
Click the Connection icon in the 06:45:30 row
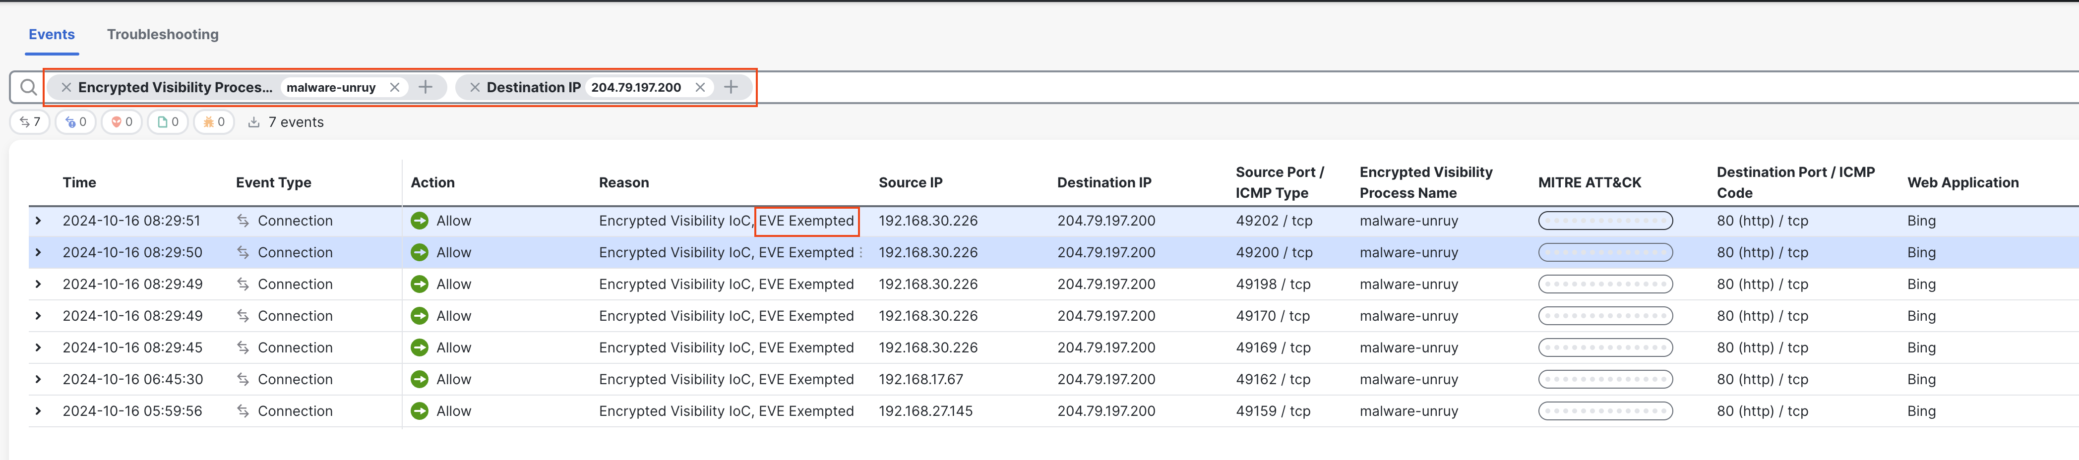pos(243,379)
